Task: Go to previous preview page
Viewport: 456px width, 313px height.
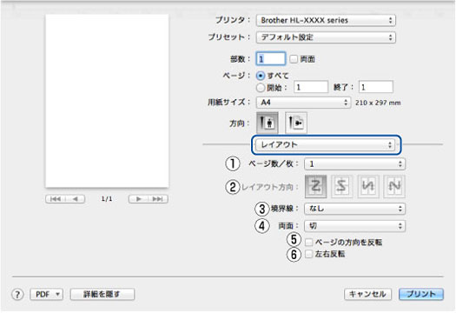Action: (75, 199)
